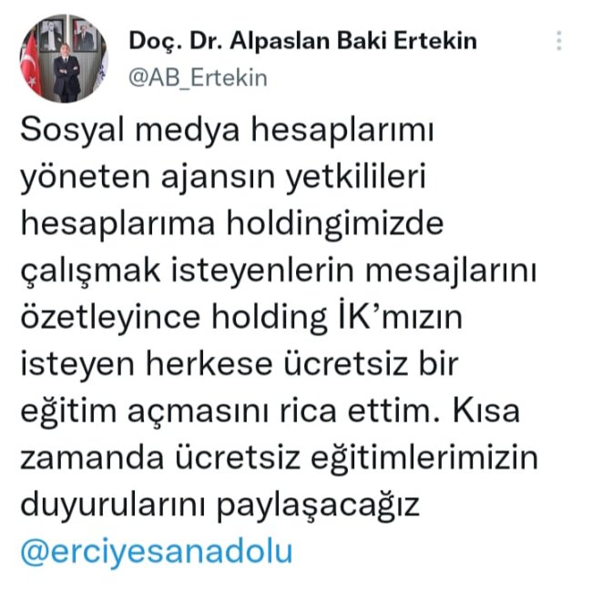Click the display name Doç. Dr. Alpaslan Baki Ertekin
The height and width of the screenshot is (591, 592).
point(302,41)
